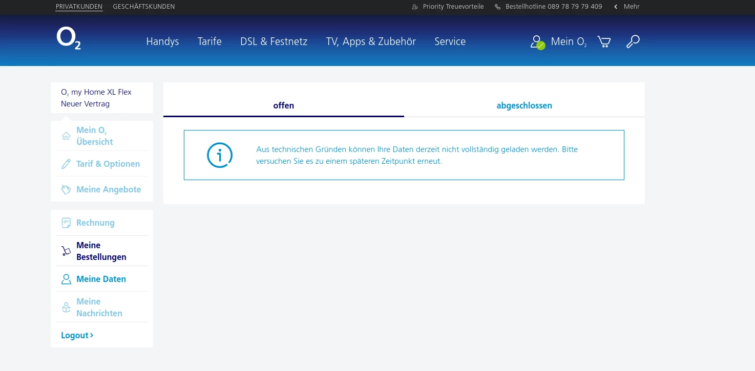
Task: Go to Mein O2 Übersicht
Action: 95,136
